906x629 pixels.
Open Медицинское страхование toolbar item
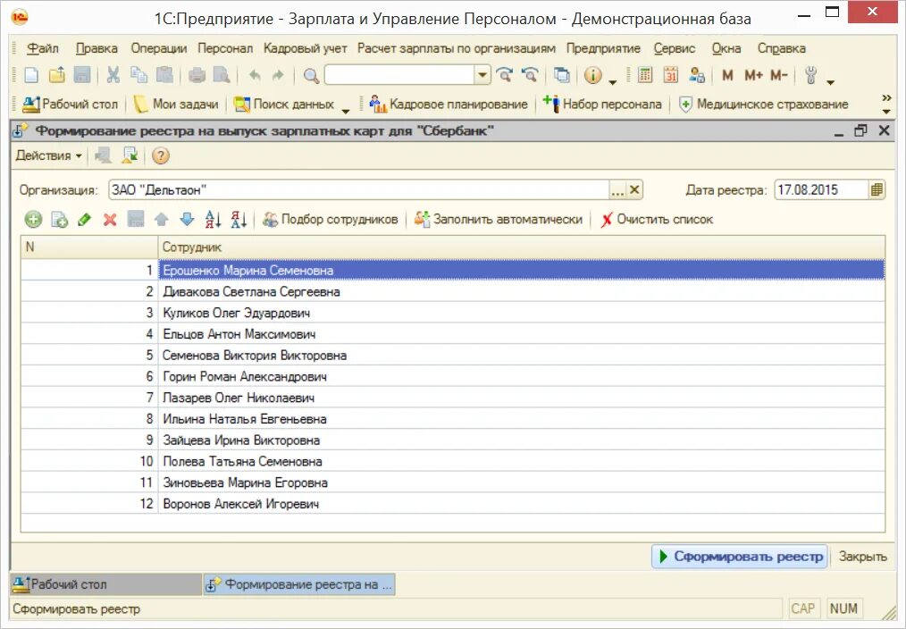coord(763,104)
